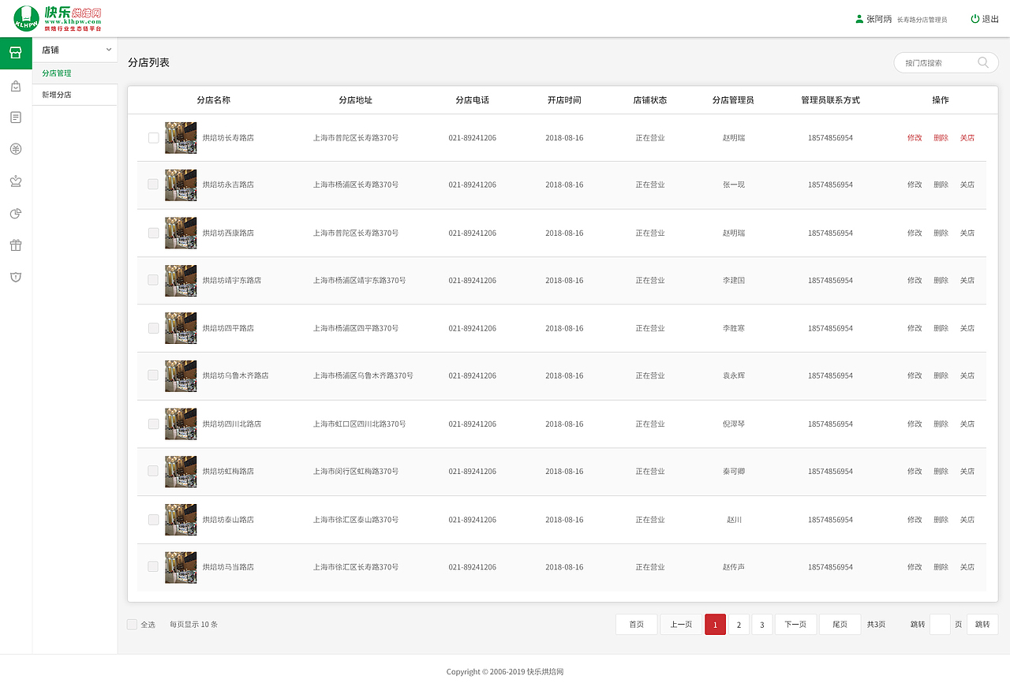This screenshot has width=1010, height=687.
Task: Go to 首页 first page button
Action: click(x=637, y=625)
